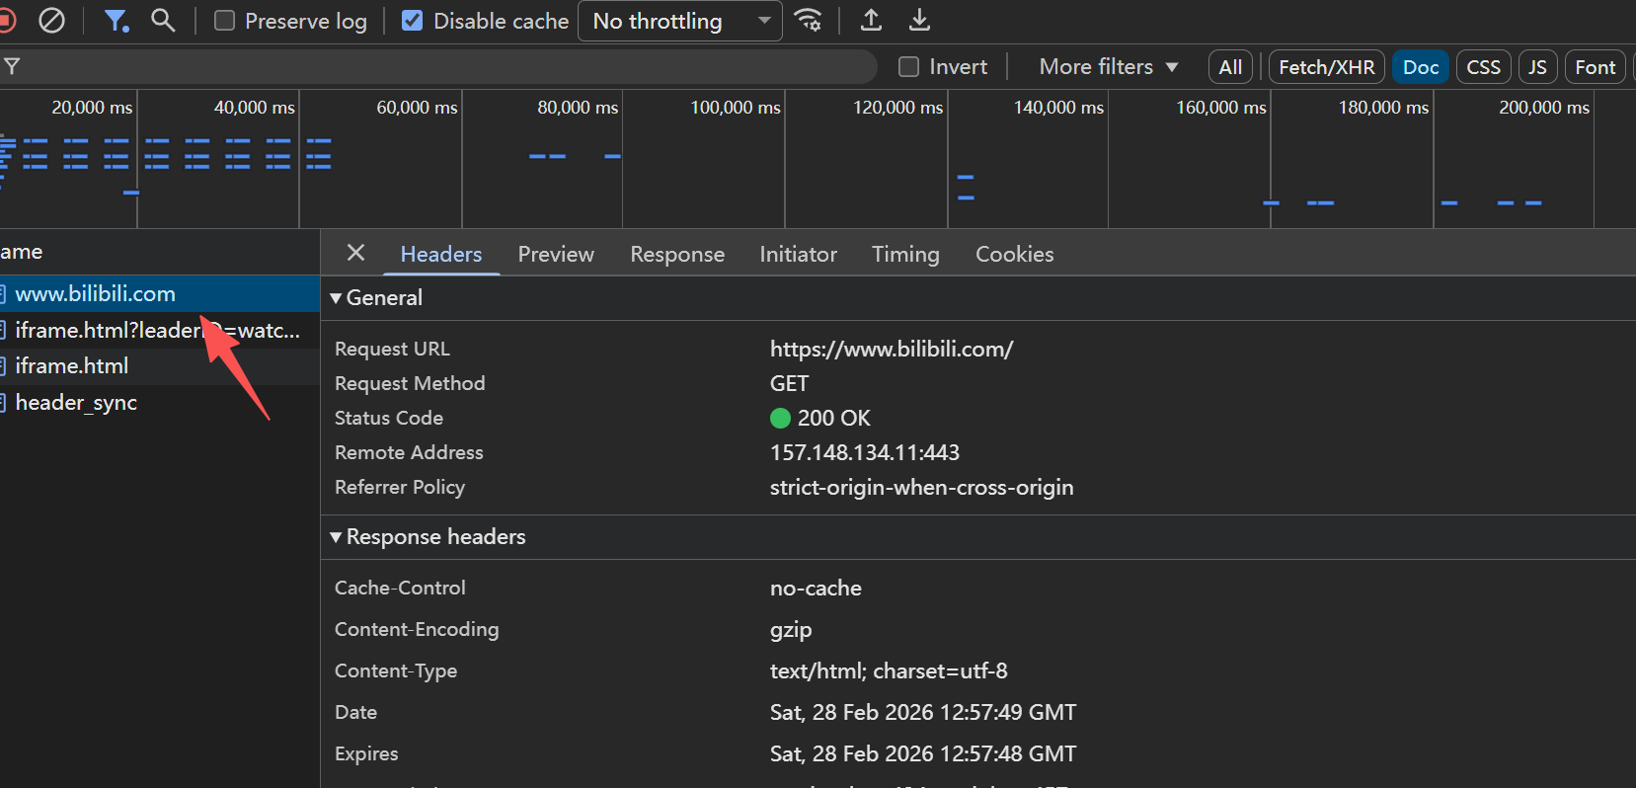Export HAR with the download icon
Image resolution: width=1636 pixels, height=788 pixels.
click(919, 21)
